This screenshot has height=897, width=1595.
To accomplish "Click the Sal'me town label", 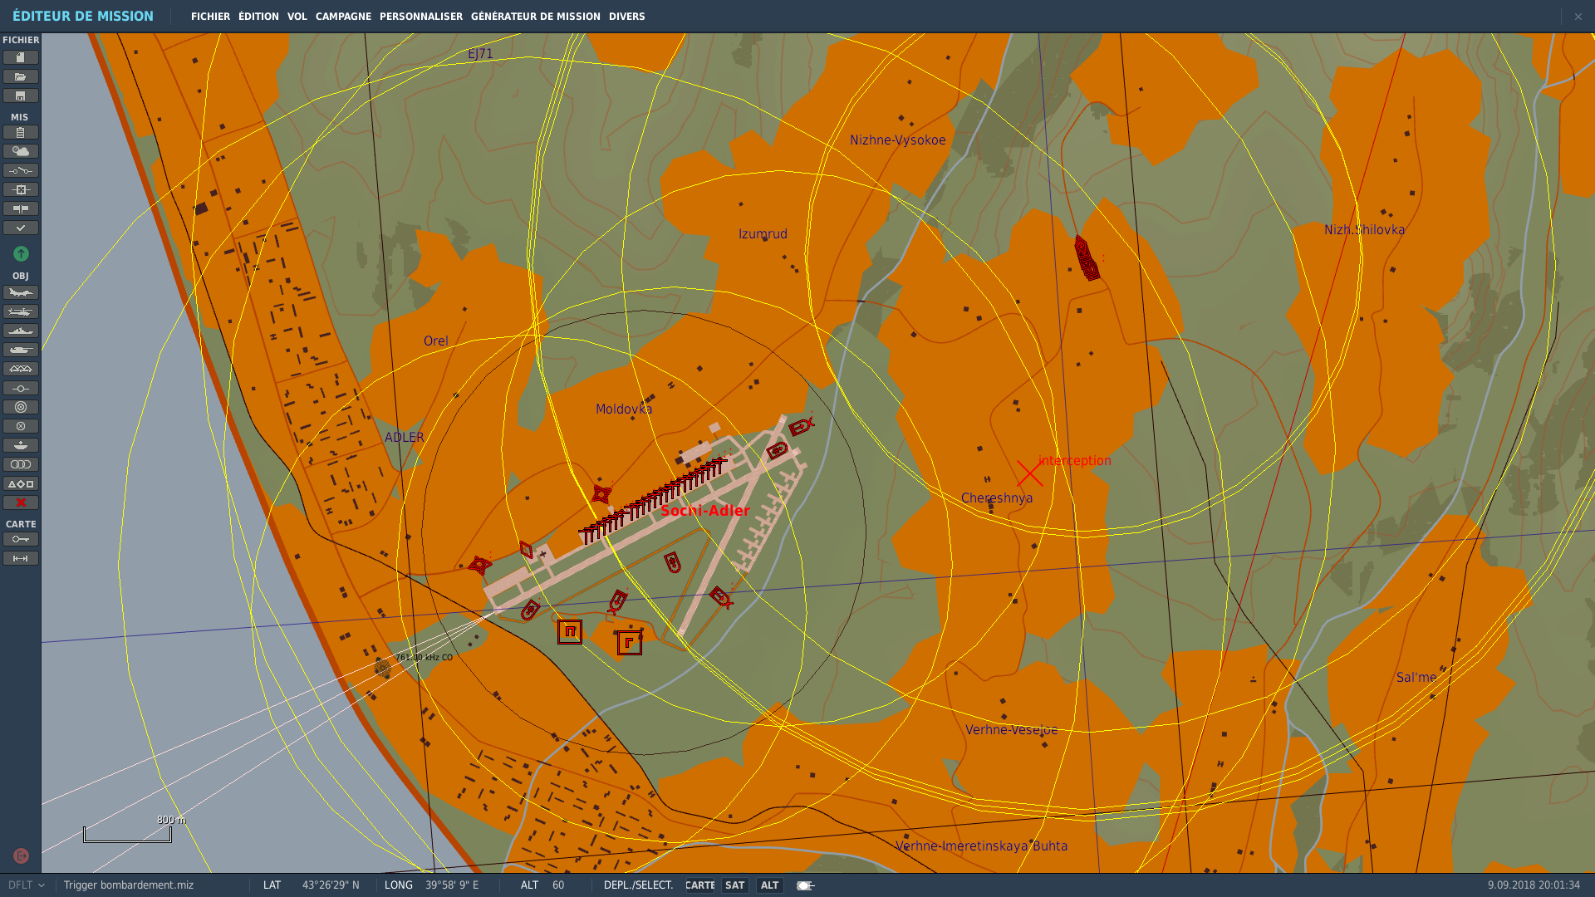I will (x=1416, y=678).
